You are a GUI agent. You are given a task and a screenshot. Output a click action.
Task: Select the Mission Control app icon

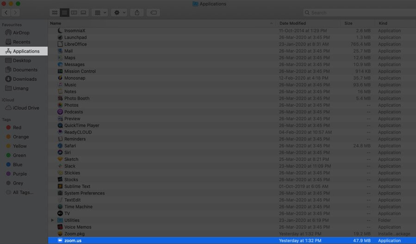point(60,71)
